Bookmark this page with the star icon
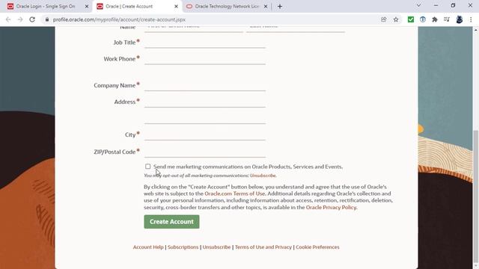This screenshot has width=479, height=269. click(396, 19)
